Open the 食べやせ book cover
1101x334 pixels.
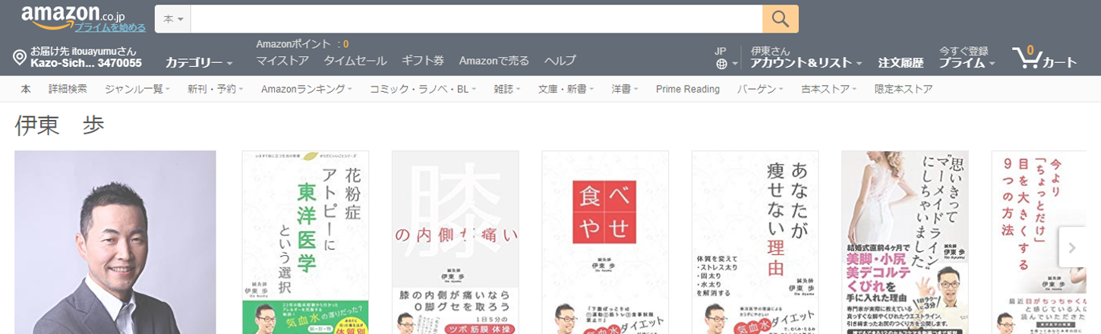pos(605,242)
